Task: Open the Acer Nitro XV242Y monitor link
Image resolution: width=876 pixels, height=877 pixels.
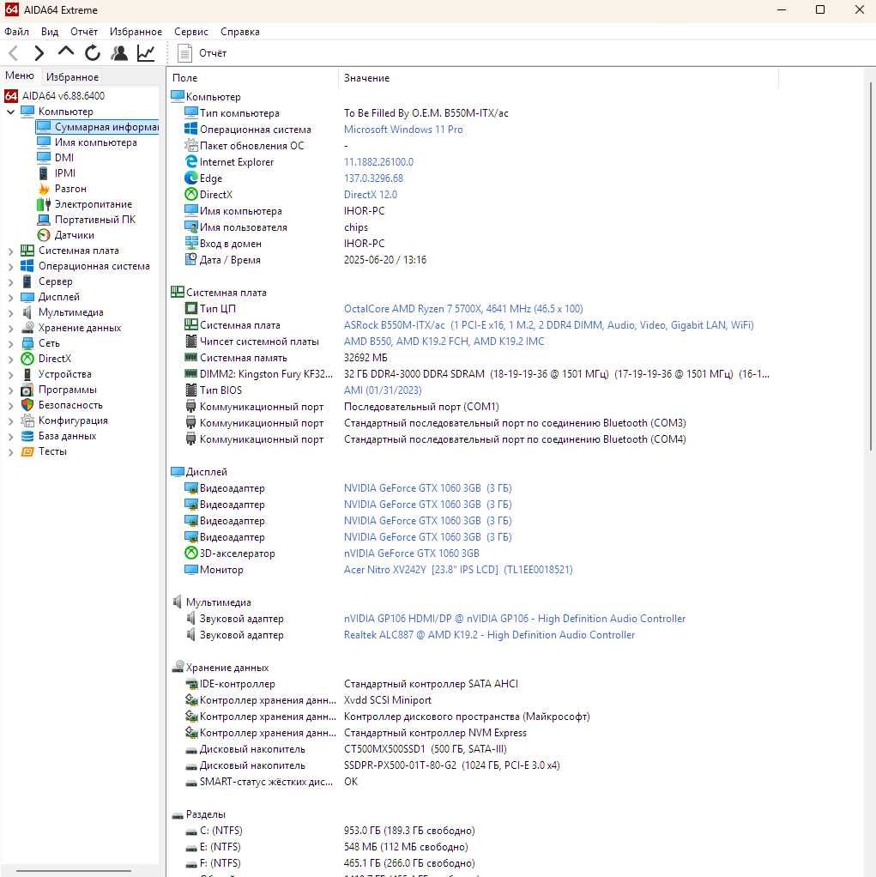Action: 458,570
